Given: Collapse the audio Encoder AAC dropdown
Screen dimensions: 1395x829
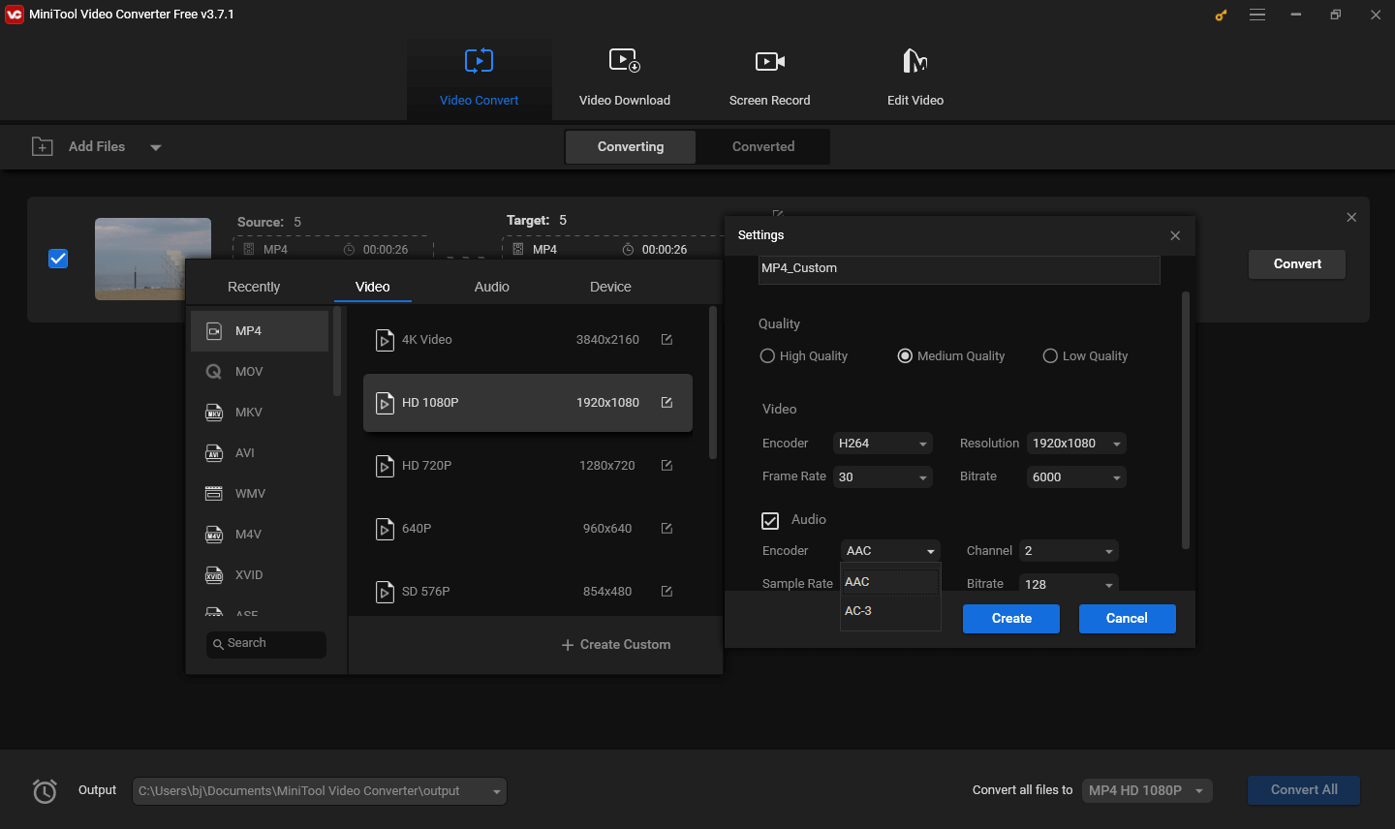Looking at the screenshot, I should pos(890,551).
